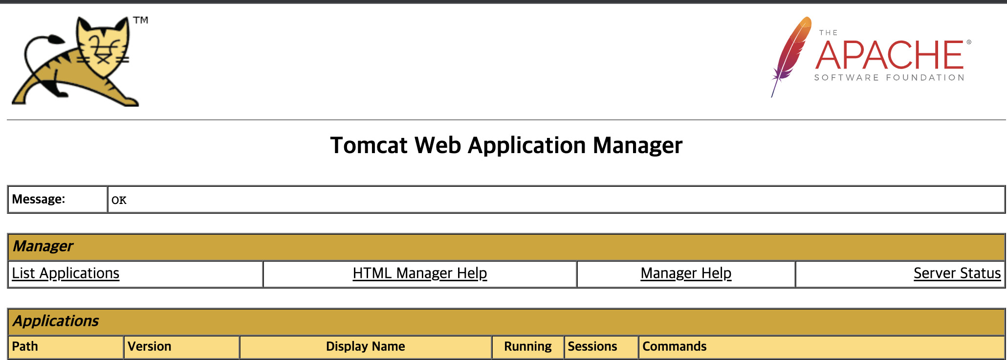This screenshot has width=1007, height=360.
Task: Click the Commands column header
Action: coord(822,347)
